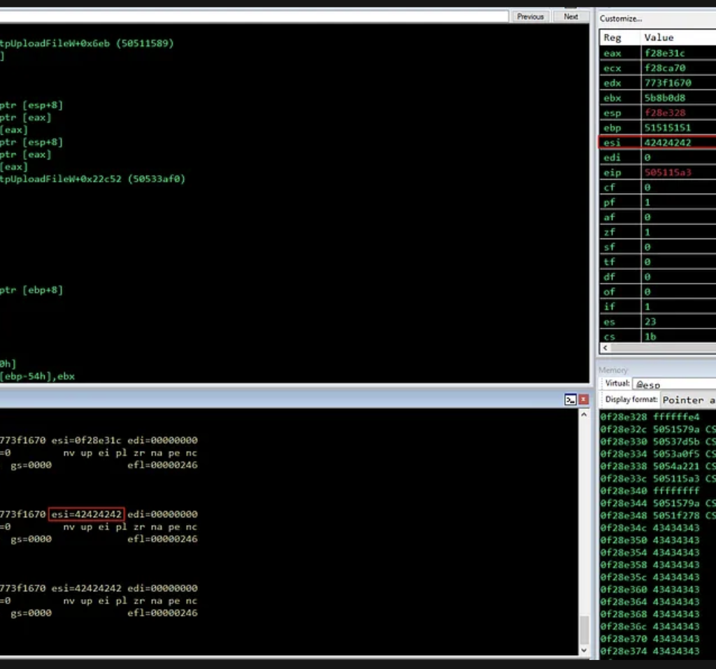Close the command window with red X
716x669 pixels.
click(x=584, y=400)
